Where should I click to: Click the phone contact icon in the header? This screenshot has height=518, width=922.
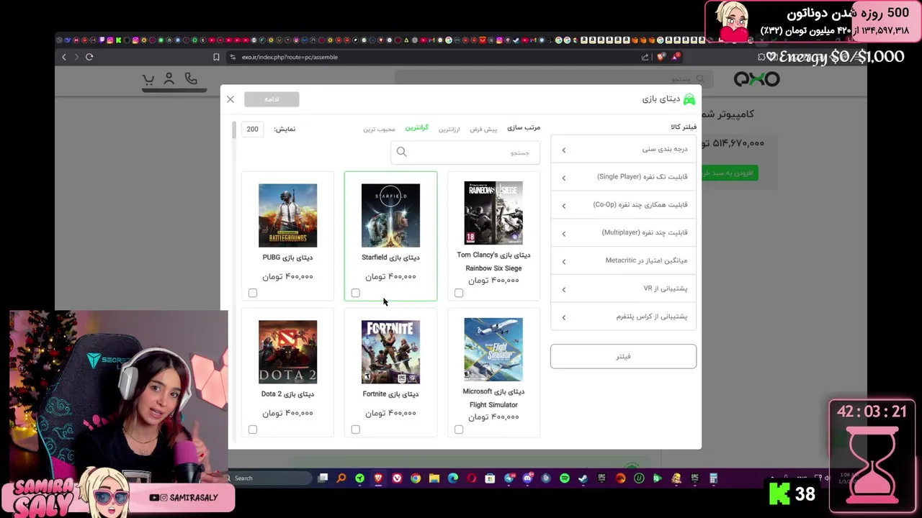click(191, 78)
